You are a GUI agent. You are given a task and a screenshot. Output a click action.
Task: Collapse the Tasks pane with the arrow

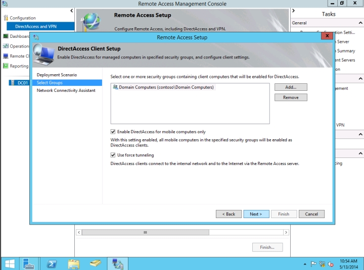[294, 11]
